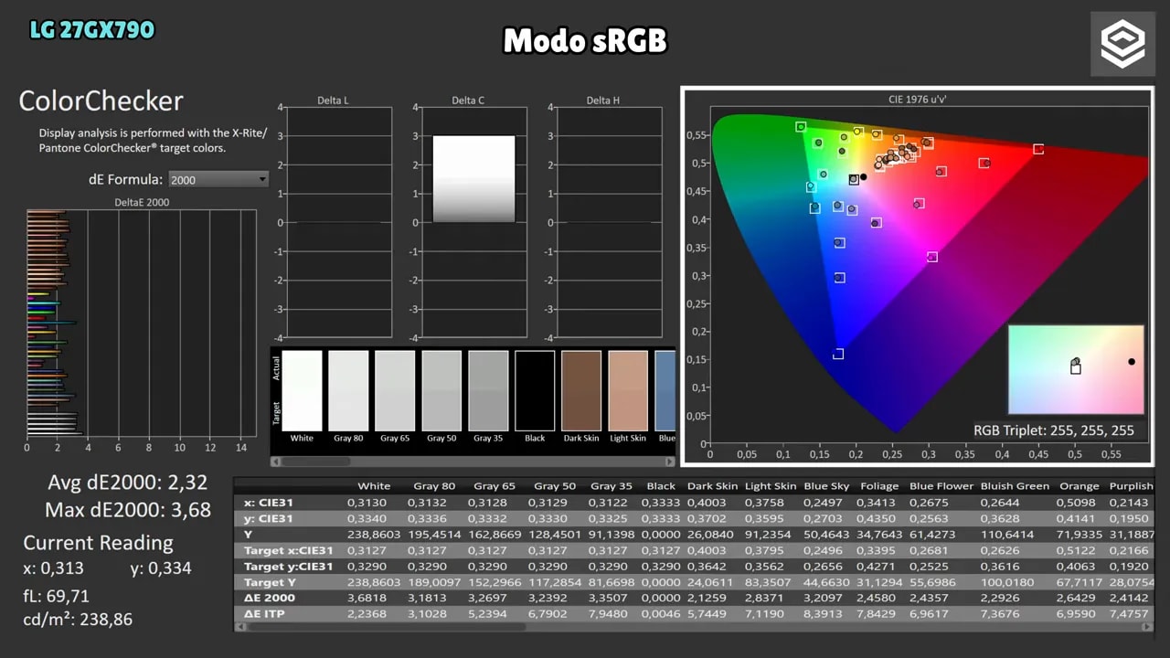Click the Blue Flower column header
The height and width of the screenshot is (658, 1170).
pyautogui.click(x=941, y=486)
